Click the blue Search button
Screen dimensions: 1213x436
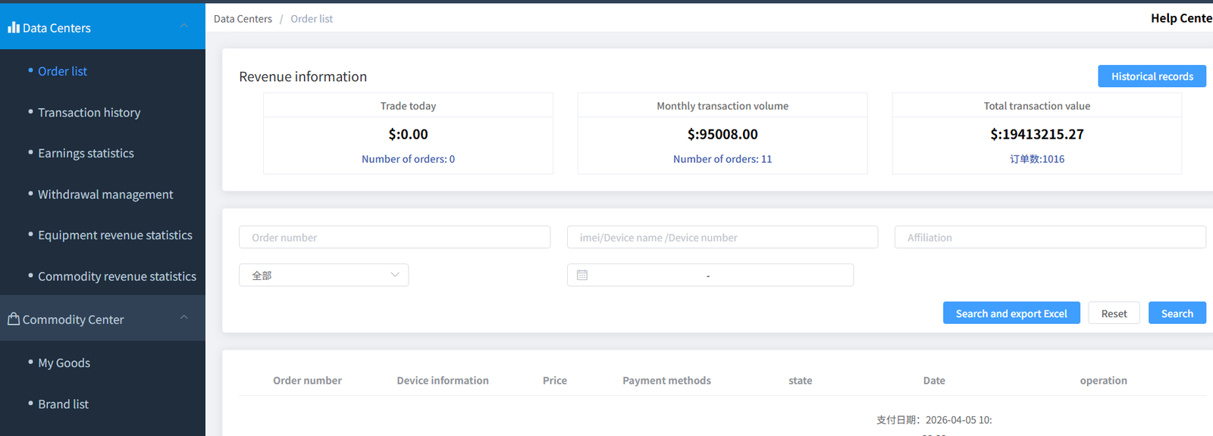[x=1177, y=313]
